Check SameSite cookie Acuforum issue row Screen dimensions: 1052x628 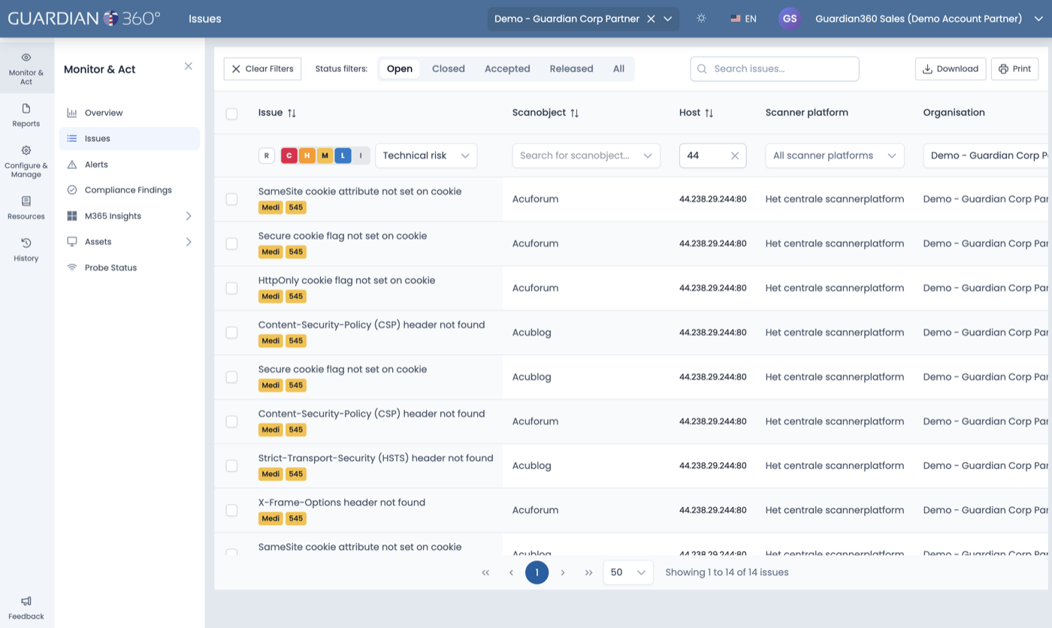pyautogui.click(x=231, y=199)
